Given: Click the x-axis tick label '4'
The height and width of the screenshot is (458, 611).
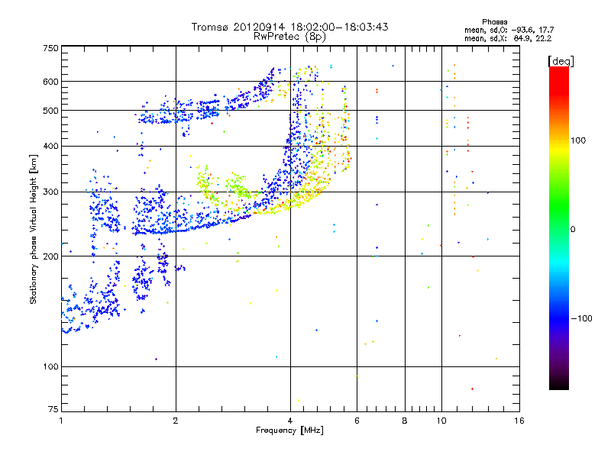Looking at the screenshot, I should [290, 421].
